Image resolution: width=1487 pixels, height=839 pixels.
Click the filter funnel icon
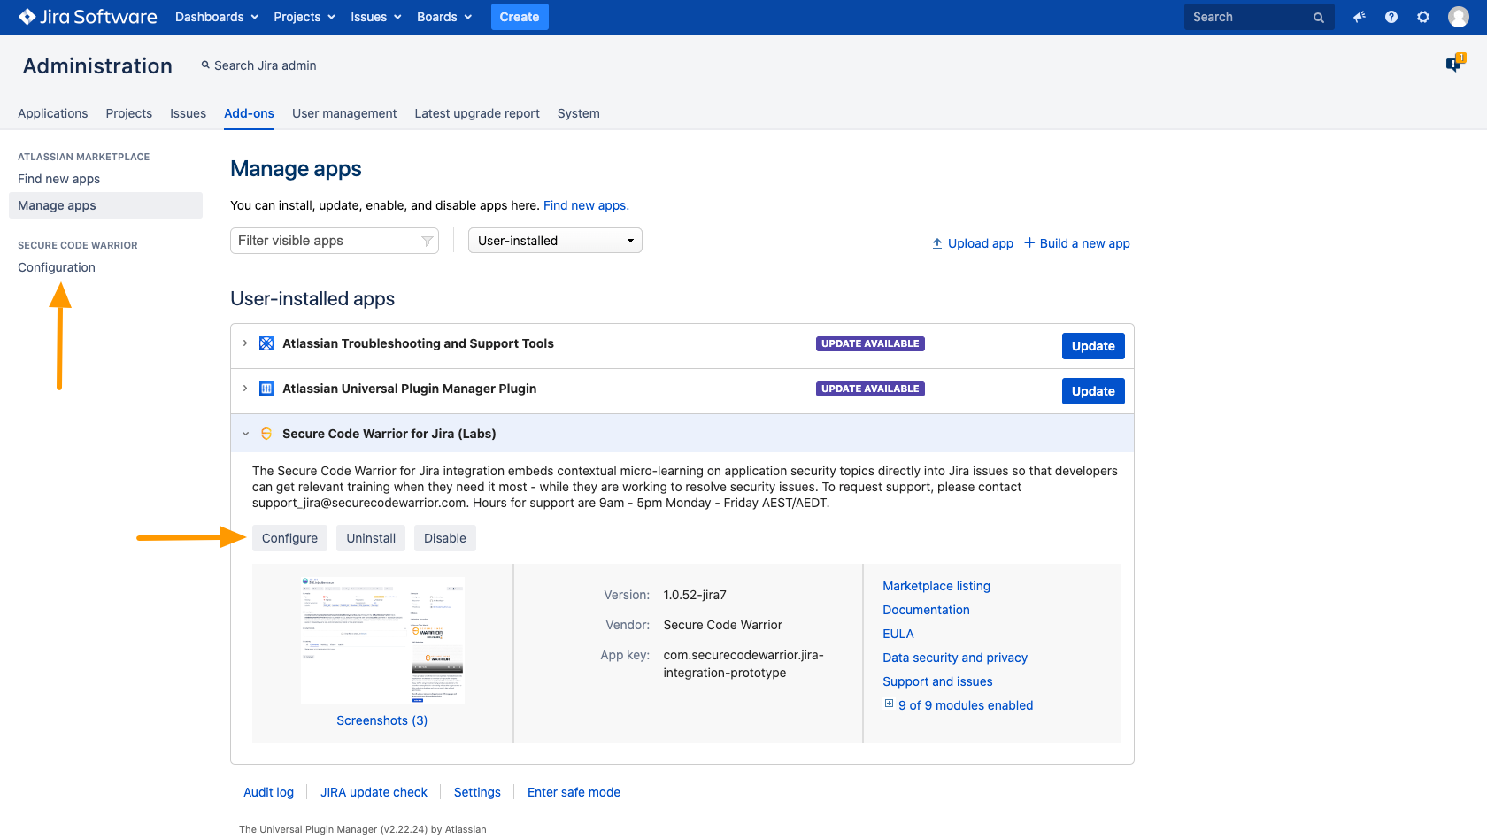pyautogui.click(x=428, y=241)
